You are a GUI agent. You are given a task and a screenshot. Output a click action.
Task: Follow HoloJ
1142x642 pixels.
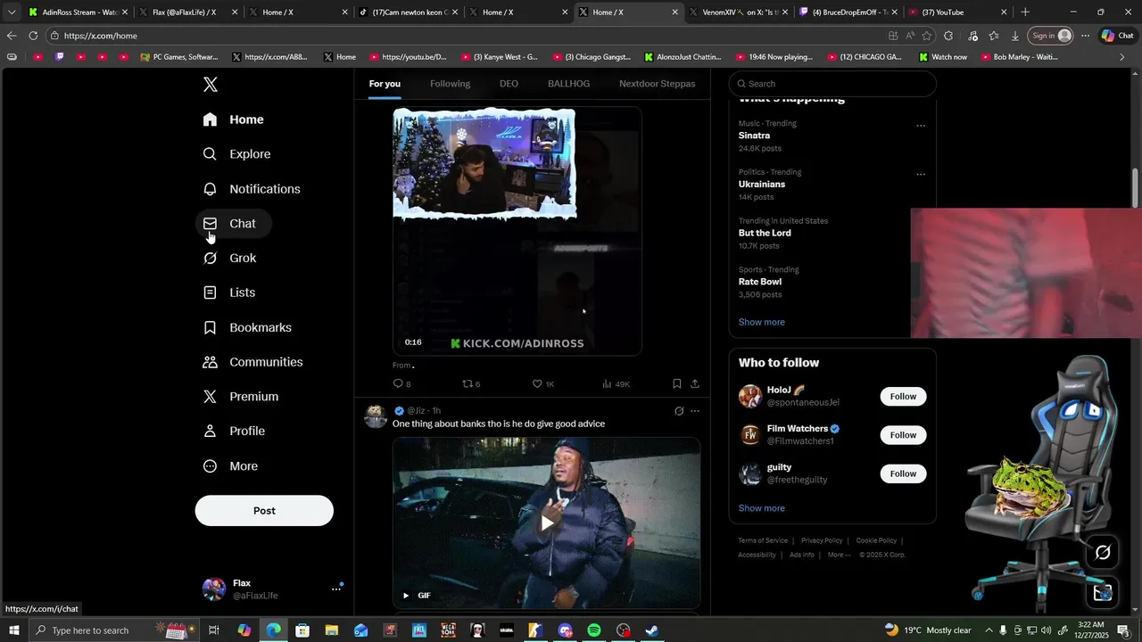click(x=903, y=397)
